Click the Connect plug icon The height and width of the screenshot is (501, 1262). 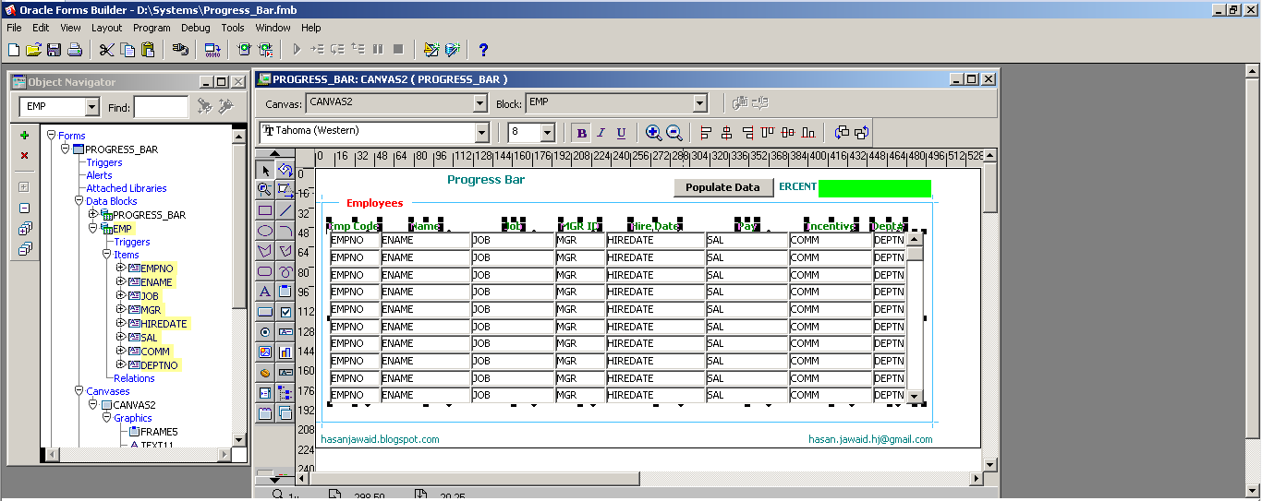tap(180, 50)
